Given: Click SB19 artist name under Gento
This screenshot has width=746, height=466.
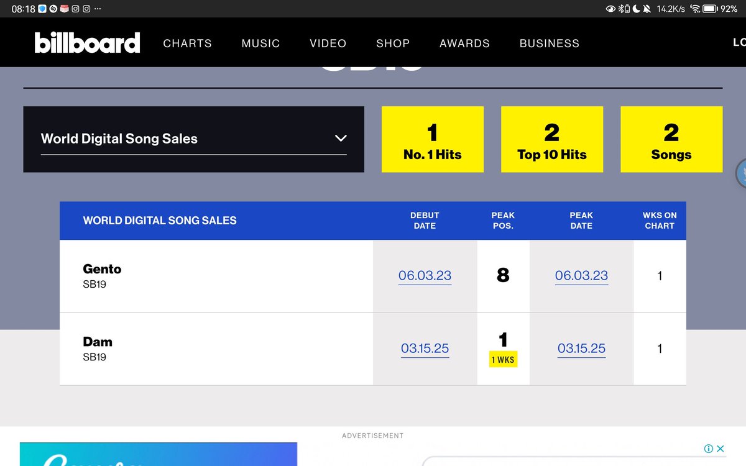Looking at the screenshot, I should coord(94,285).
